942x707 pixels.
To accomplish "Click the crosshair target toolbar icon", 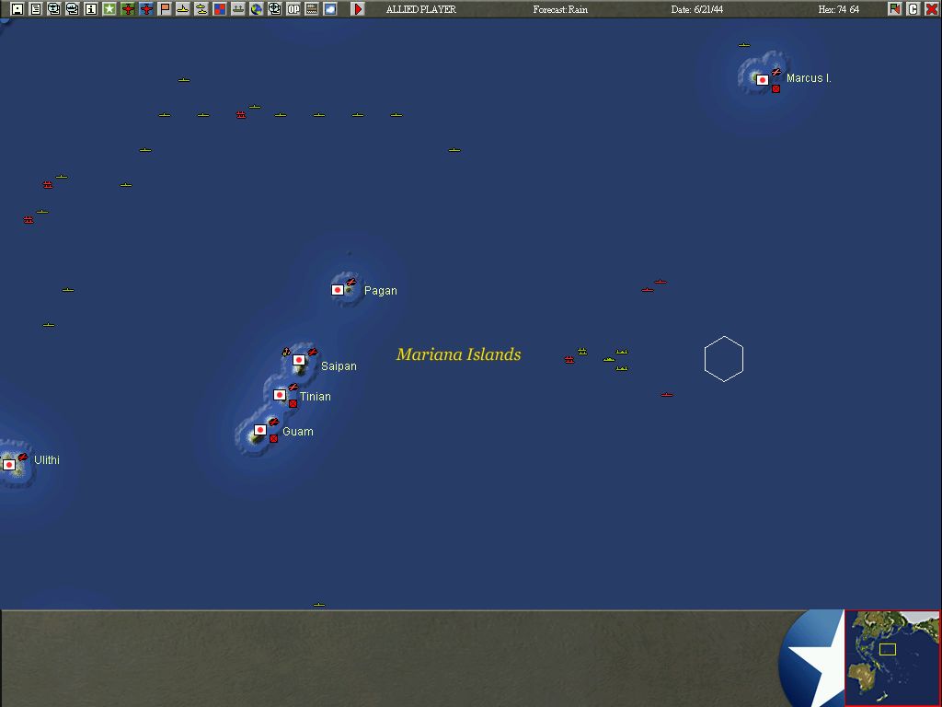I will pos(274,9).
